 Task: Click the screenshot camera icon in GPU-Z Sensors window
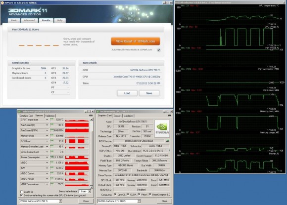pos(91,116)
